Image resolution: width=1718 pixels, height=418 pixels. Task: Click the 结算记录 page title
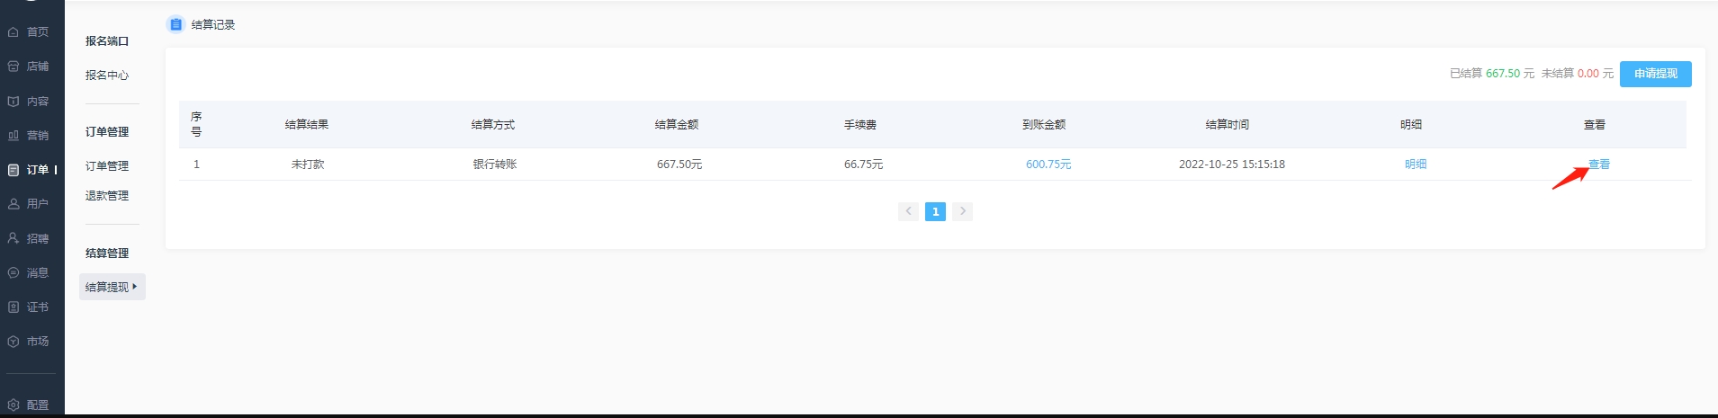click(213, 25)
